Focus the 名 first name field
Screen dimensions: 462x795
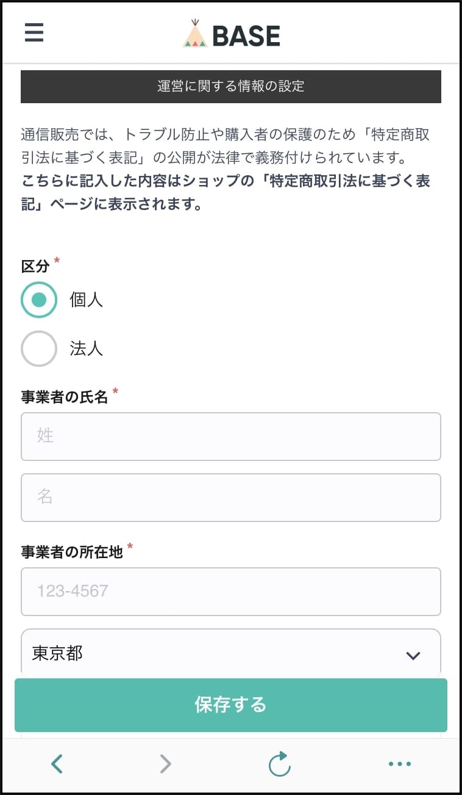click(x=230, y=497)
